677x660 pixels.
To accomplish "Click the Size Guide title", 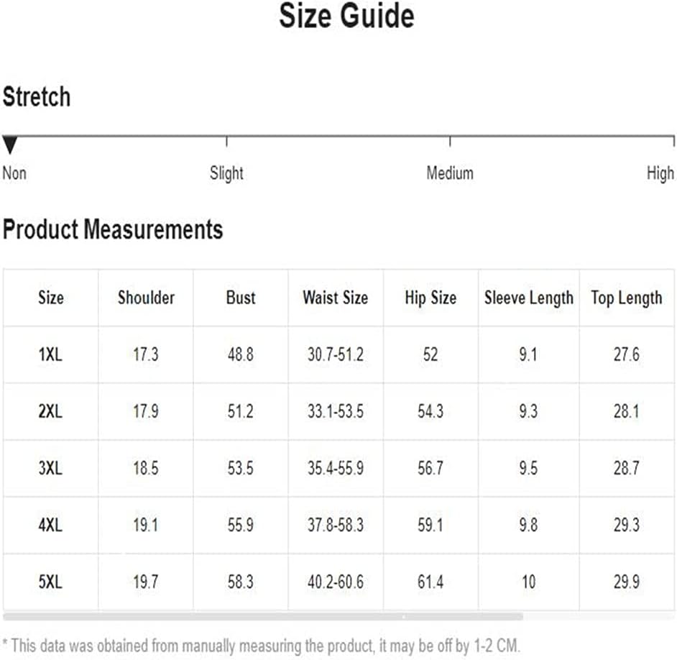I will tap(346, 16).
